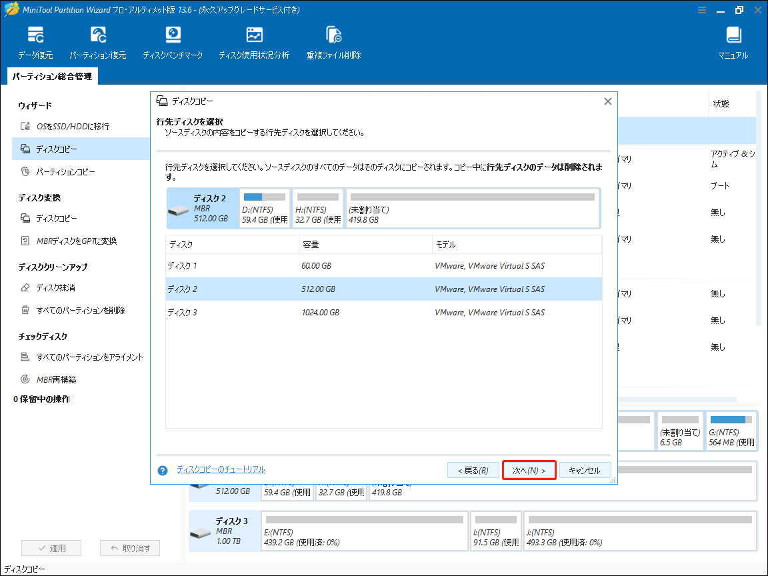Screen dimensions: 768x576
Task: Select I:(NTFS) 91.5 GB partition
Action: 496,531
